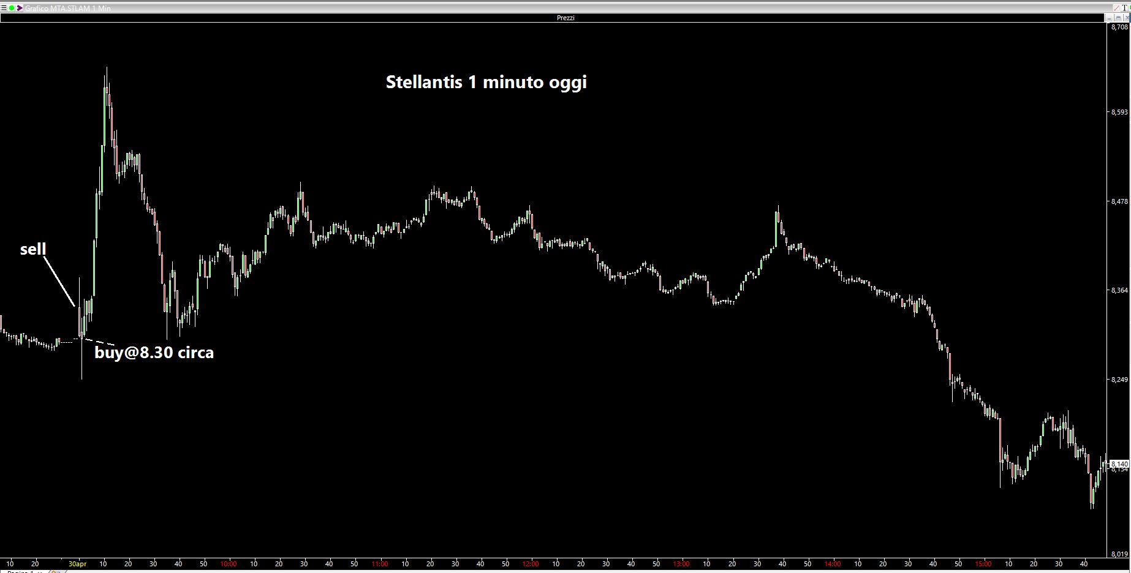Click the 8,019 price axis label

coord(1119,555)
